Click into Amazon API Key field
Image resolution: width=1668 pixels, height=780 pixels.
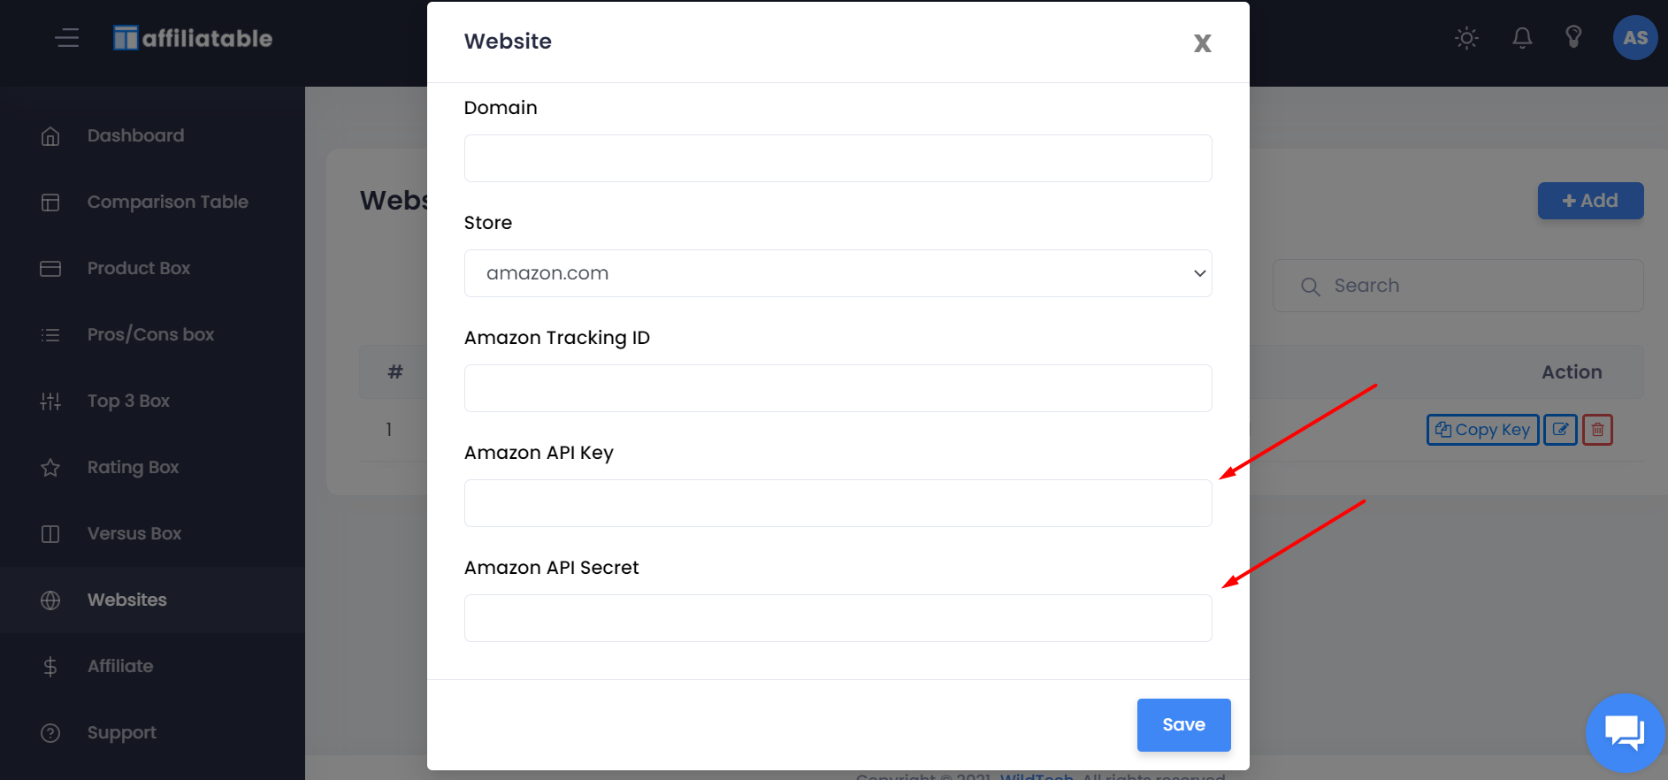coord(838,503)
